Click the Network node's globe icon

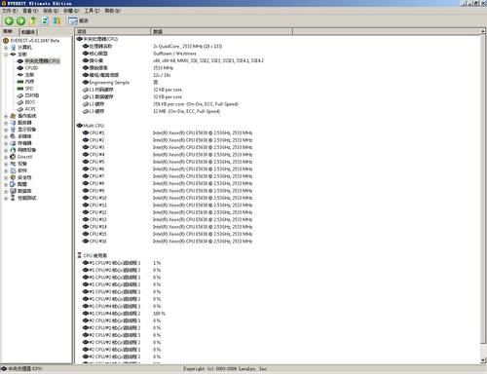coord(13,150)
